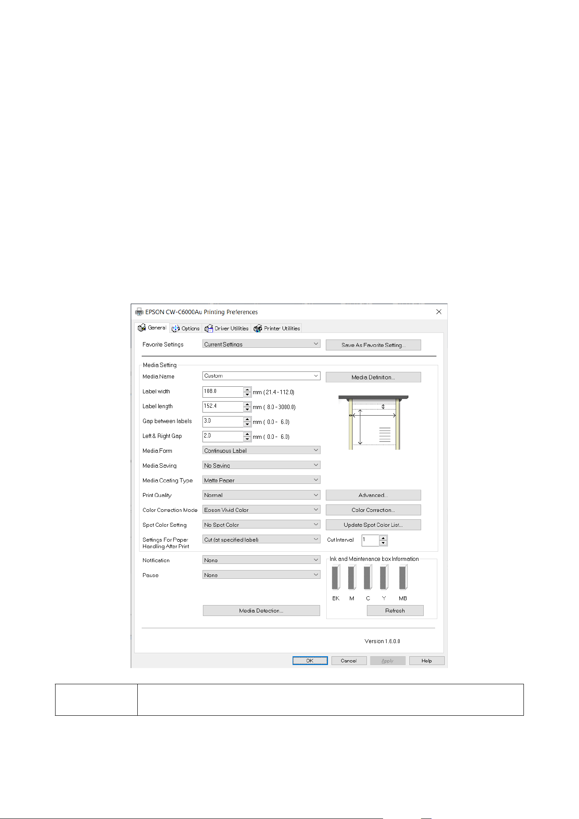579x819 pixels.
Task: Click the Gap between labels field
Action: point(223,421)
